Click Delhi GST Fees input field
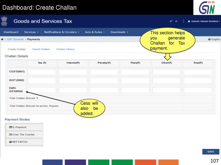The image size is (221, 165). [x=135, y=90]
